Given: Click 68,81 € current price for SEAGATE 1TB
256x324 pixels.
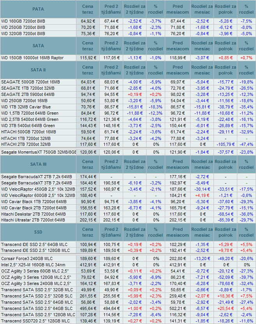Looking at the screenshot, I should [x=88, y=88].
